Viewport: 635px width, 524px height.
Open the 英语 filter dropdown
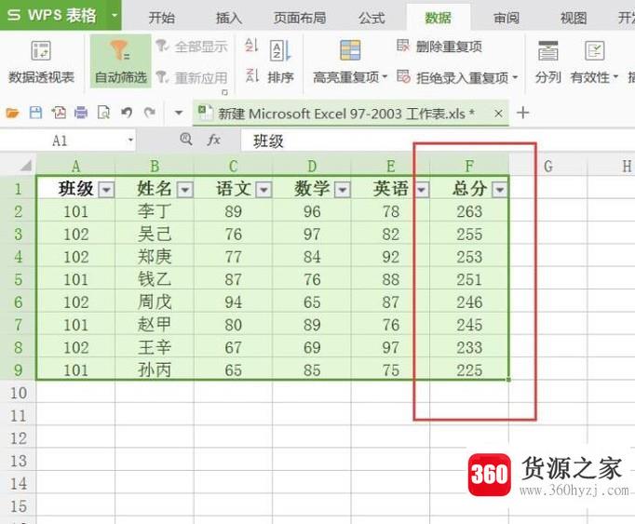tap(422, 189)
